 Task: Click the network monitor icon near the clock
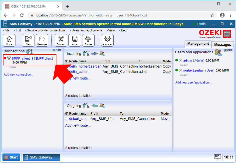(218, 157)
